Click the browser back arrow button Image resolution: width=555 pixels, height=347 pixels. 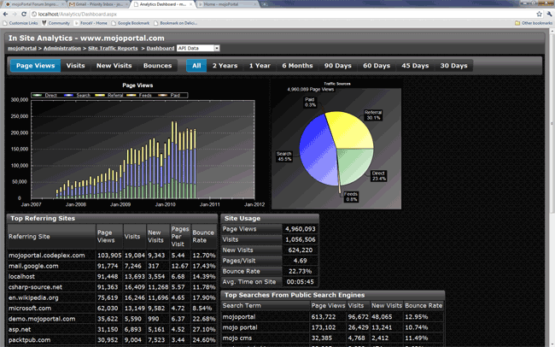pyautogui.click(x=6, y=15)
